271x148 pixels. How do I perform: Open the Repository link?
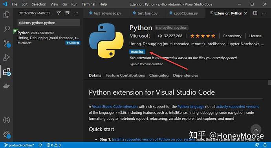(x=232, y=36)
